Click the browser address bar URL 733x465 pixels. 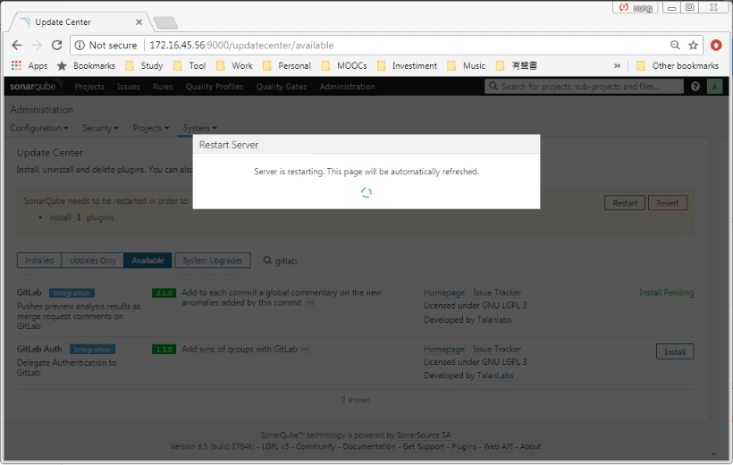tap(241, 46)
